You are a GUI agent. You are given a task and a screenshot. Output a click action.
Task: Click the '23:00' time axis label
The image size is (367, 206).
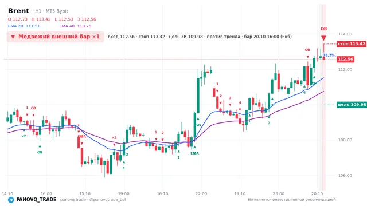(x=279, y=193)
